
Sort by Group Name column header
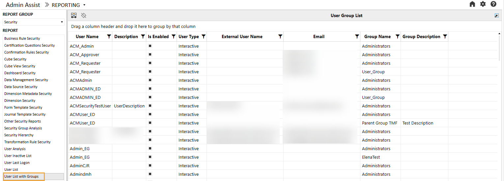coord(378,36)
